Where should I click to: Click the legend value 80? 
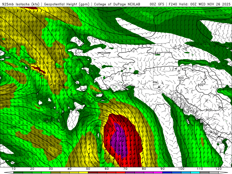tap(144, 169)
